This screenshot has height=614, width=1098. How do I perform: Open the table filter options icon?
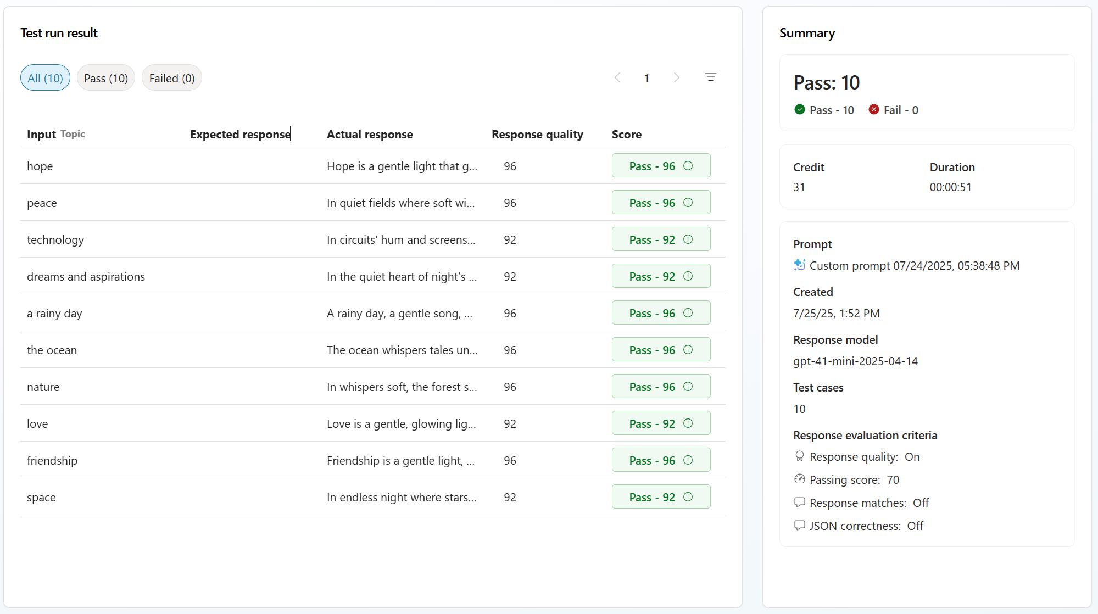(x=711, y=77)
